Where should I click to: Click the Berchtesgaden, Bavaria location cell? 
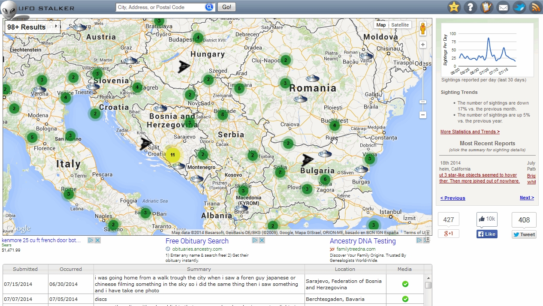(x=345, y=299)
